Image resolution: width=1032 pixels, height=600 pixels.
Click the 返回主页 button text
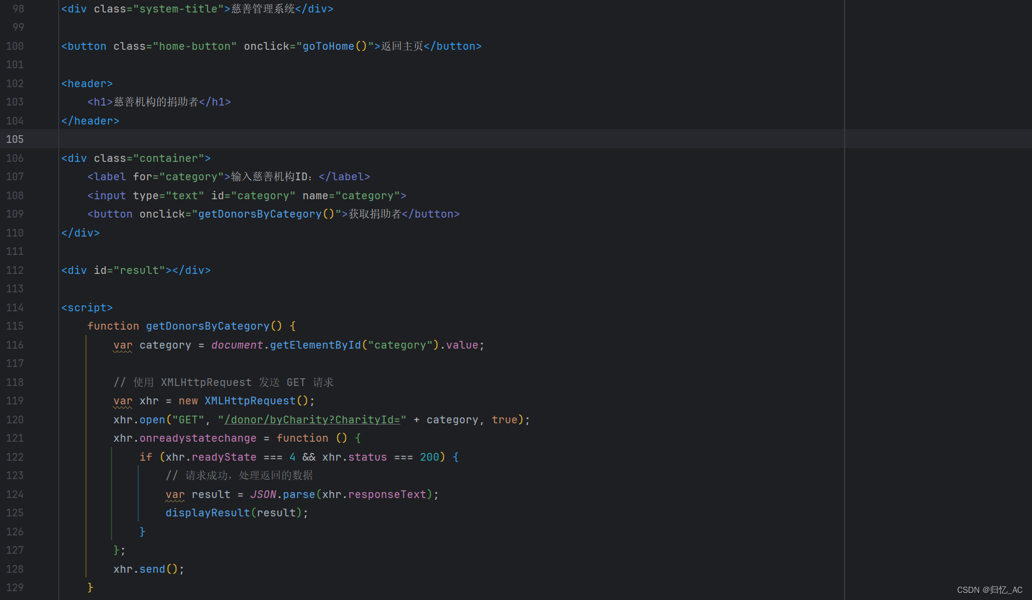tap(402, 46)
